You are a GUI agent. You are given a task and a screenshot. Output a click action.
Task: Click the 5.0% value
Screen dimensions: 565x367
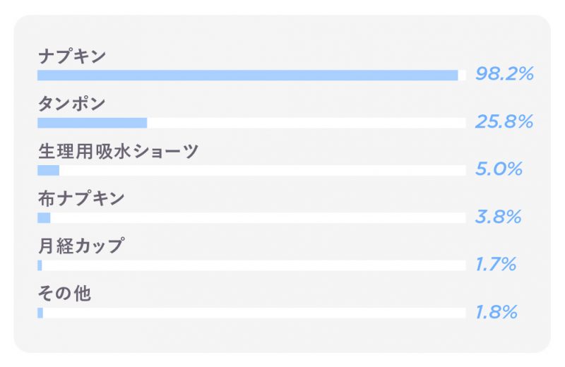coord(499,169)
